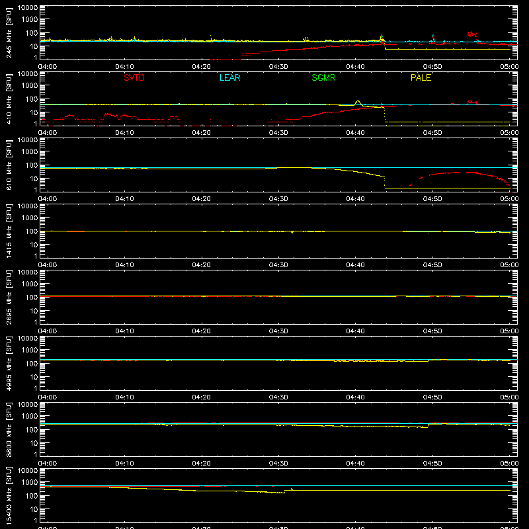Click the red SVTO legend label

[134, 77]
